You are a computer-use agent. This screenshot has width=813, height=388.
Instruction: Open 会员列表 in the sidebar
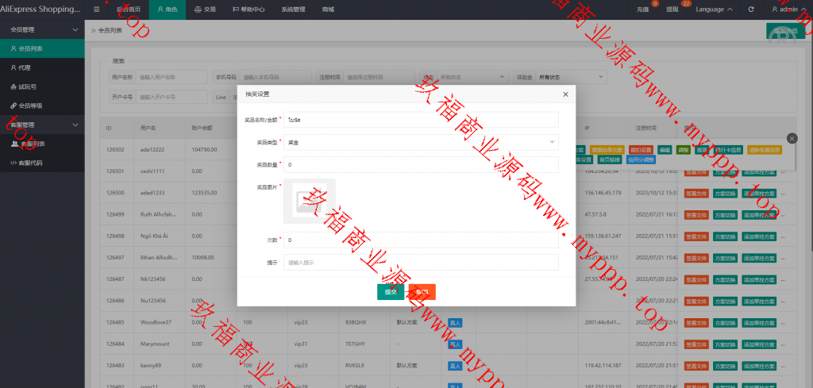(x=30, y=48)
